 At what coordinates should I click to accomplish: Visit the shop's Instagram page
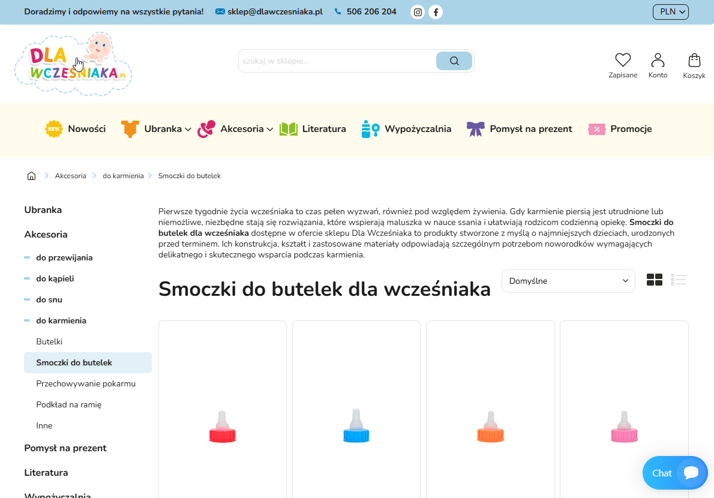(418, 11)
